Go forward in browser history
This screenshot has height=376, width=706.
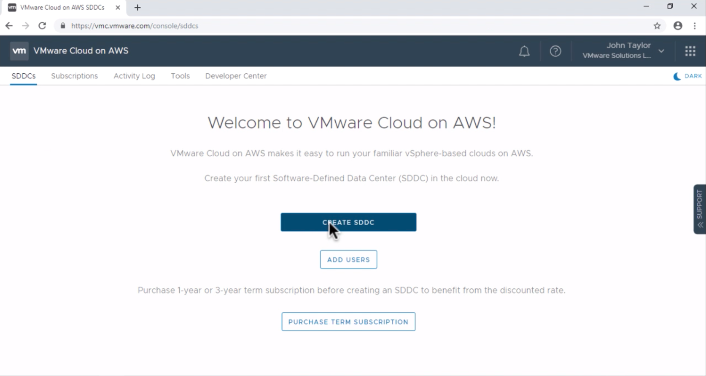(x=26, y=26)
